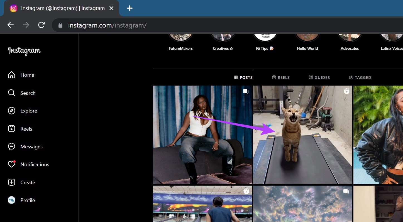Open the Hello World highlight
The image size is (403, 222).
coord(307,42)
